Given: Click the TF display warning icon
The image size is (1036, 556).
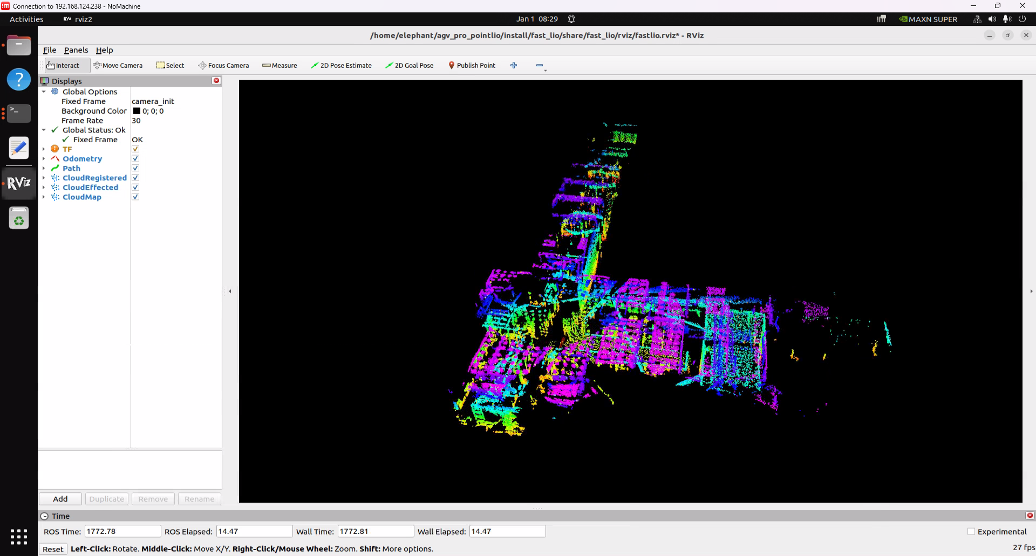Looking at the screenshot, I should pos(54,149).
